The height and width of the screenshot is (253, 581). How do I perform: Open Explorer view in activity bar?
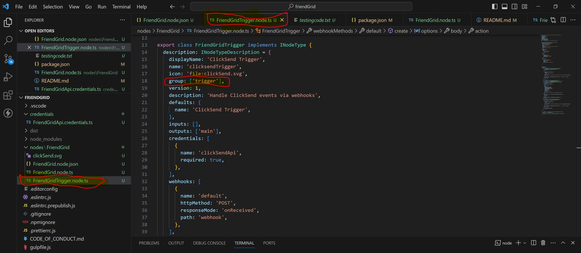click(8, 22)
